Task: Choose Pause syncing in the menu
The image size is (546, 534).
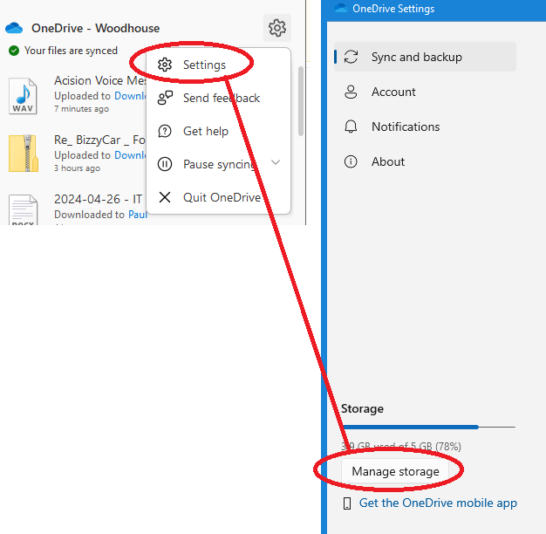Action: click(x=219, y=164)
